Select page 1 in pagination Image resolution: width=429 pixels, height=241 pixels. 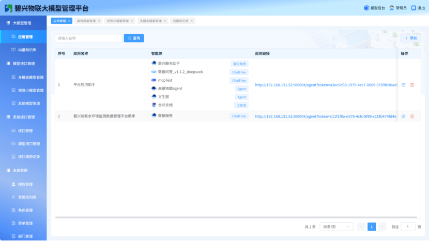tap(372, 227)
